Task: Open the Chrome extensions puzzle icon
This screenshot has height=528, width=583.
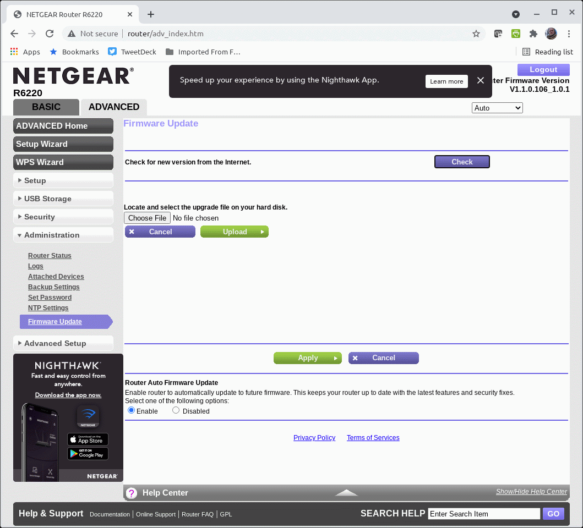Action: (x=533, y=34)
